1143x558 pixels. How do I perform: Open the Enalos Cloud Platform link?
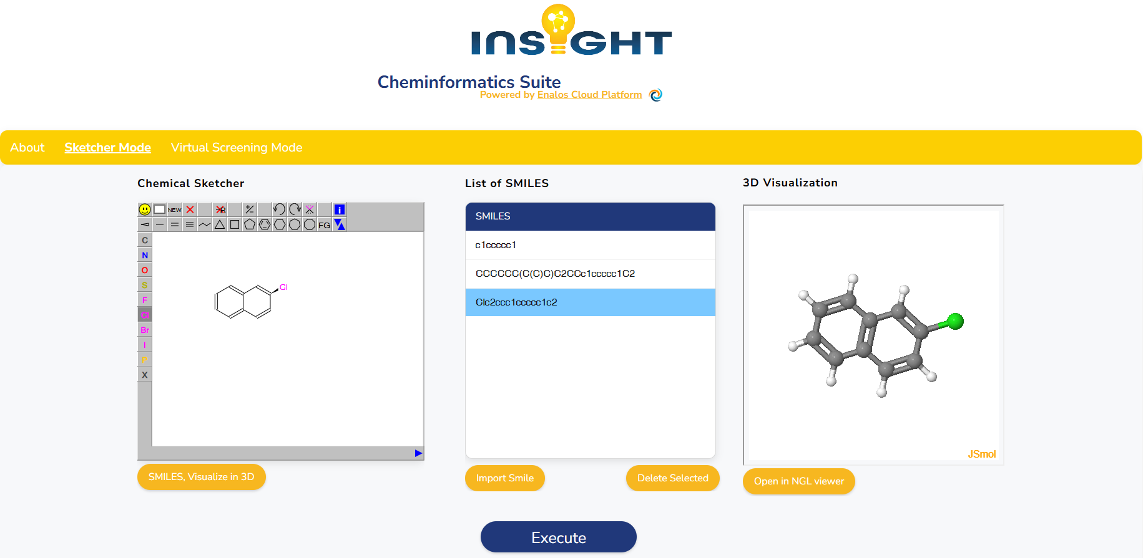point(589,95)
